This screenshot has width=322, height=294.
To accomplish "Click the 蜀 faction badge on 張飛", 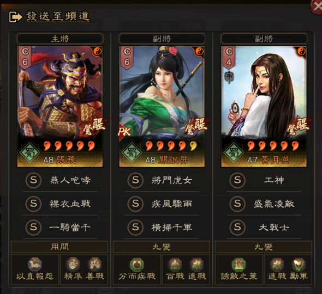I will tap(30, 152).
